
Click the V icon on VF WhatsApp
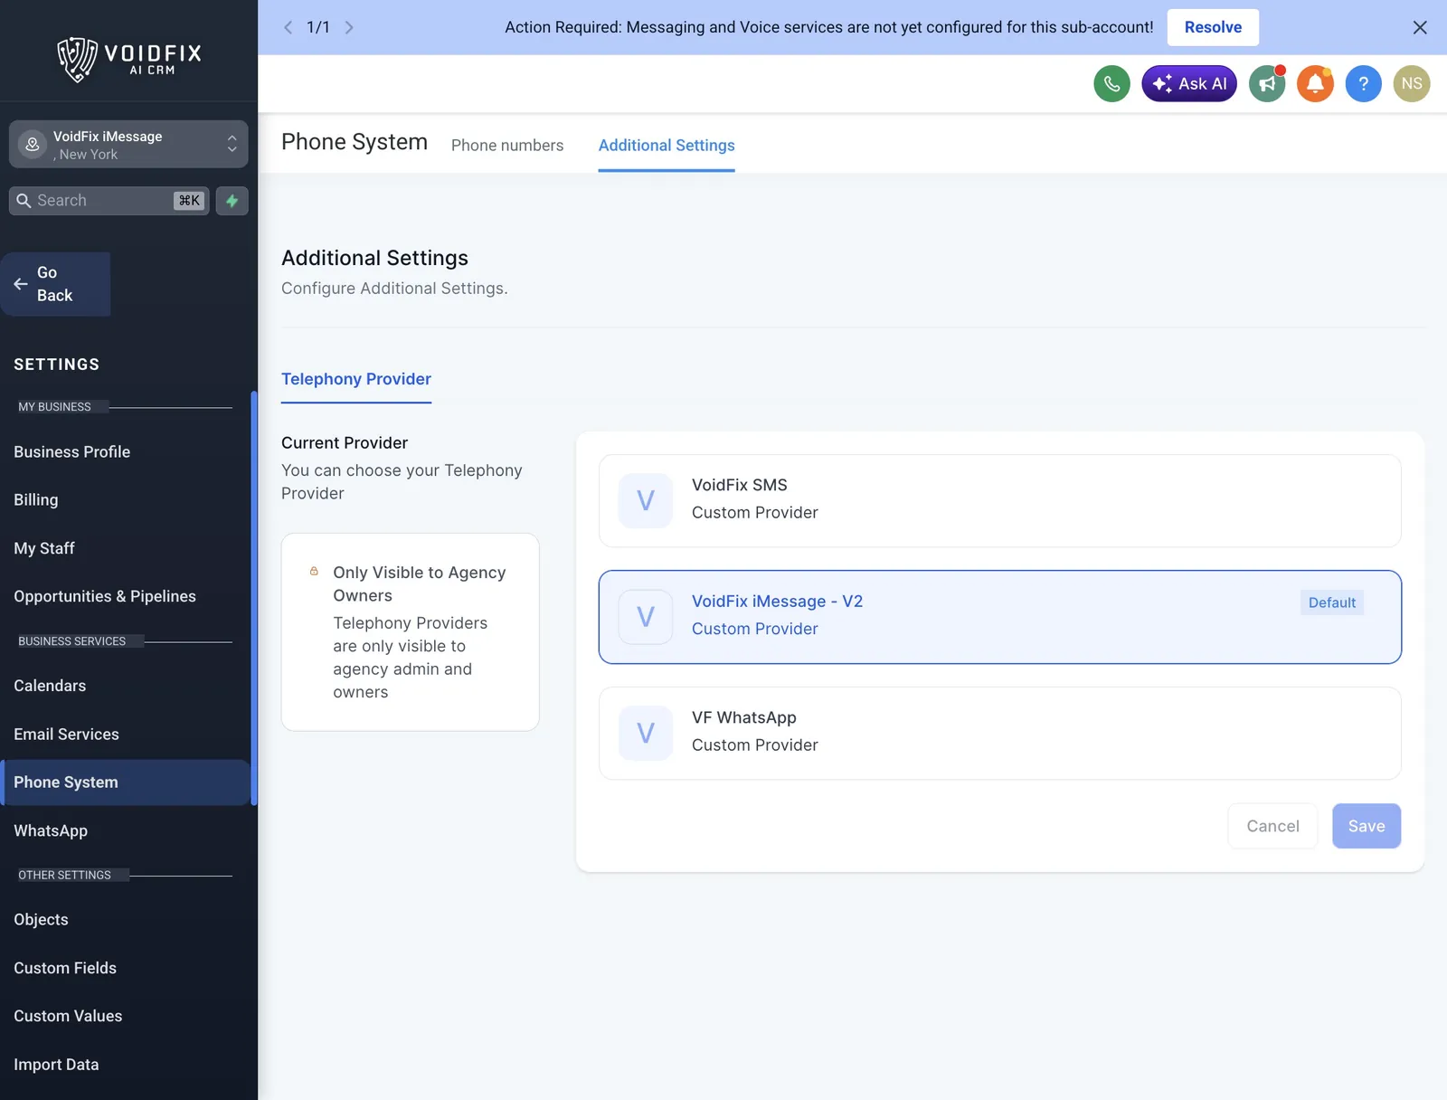coord(646,733)
